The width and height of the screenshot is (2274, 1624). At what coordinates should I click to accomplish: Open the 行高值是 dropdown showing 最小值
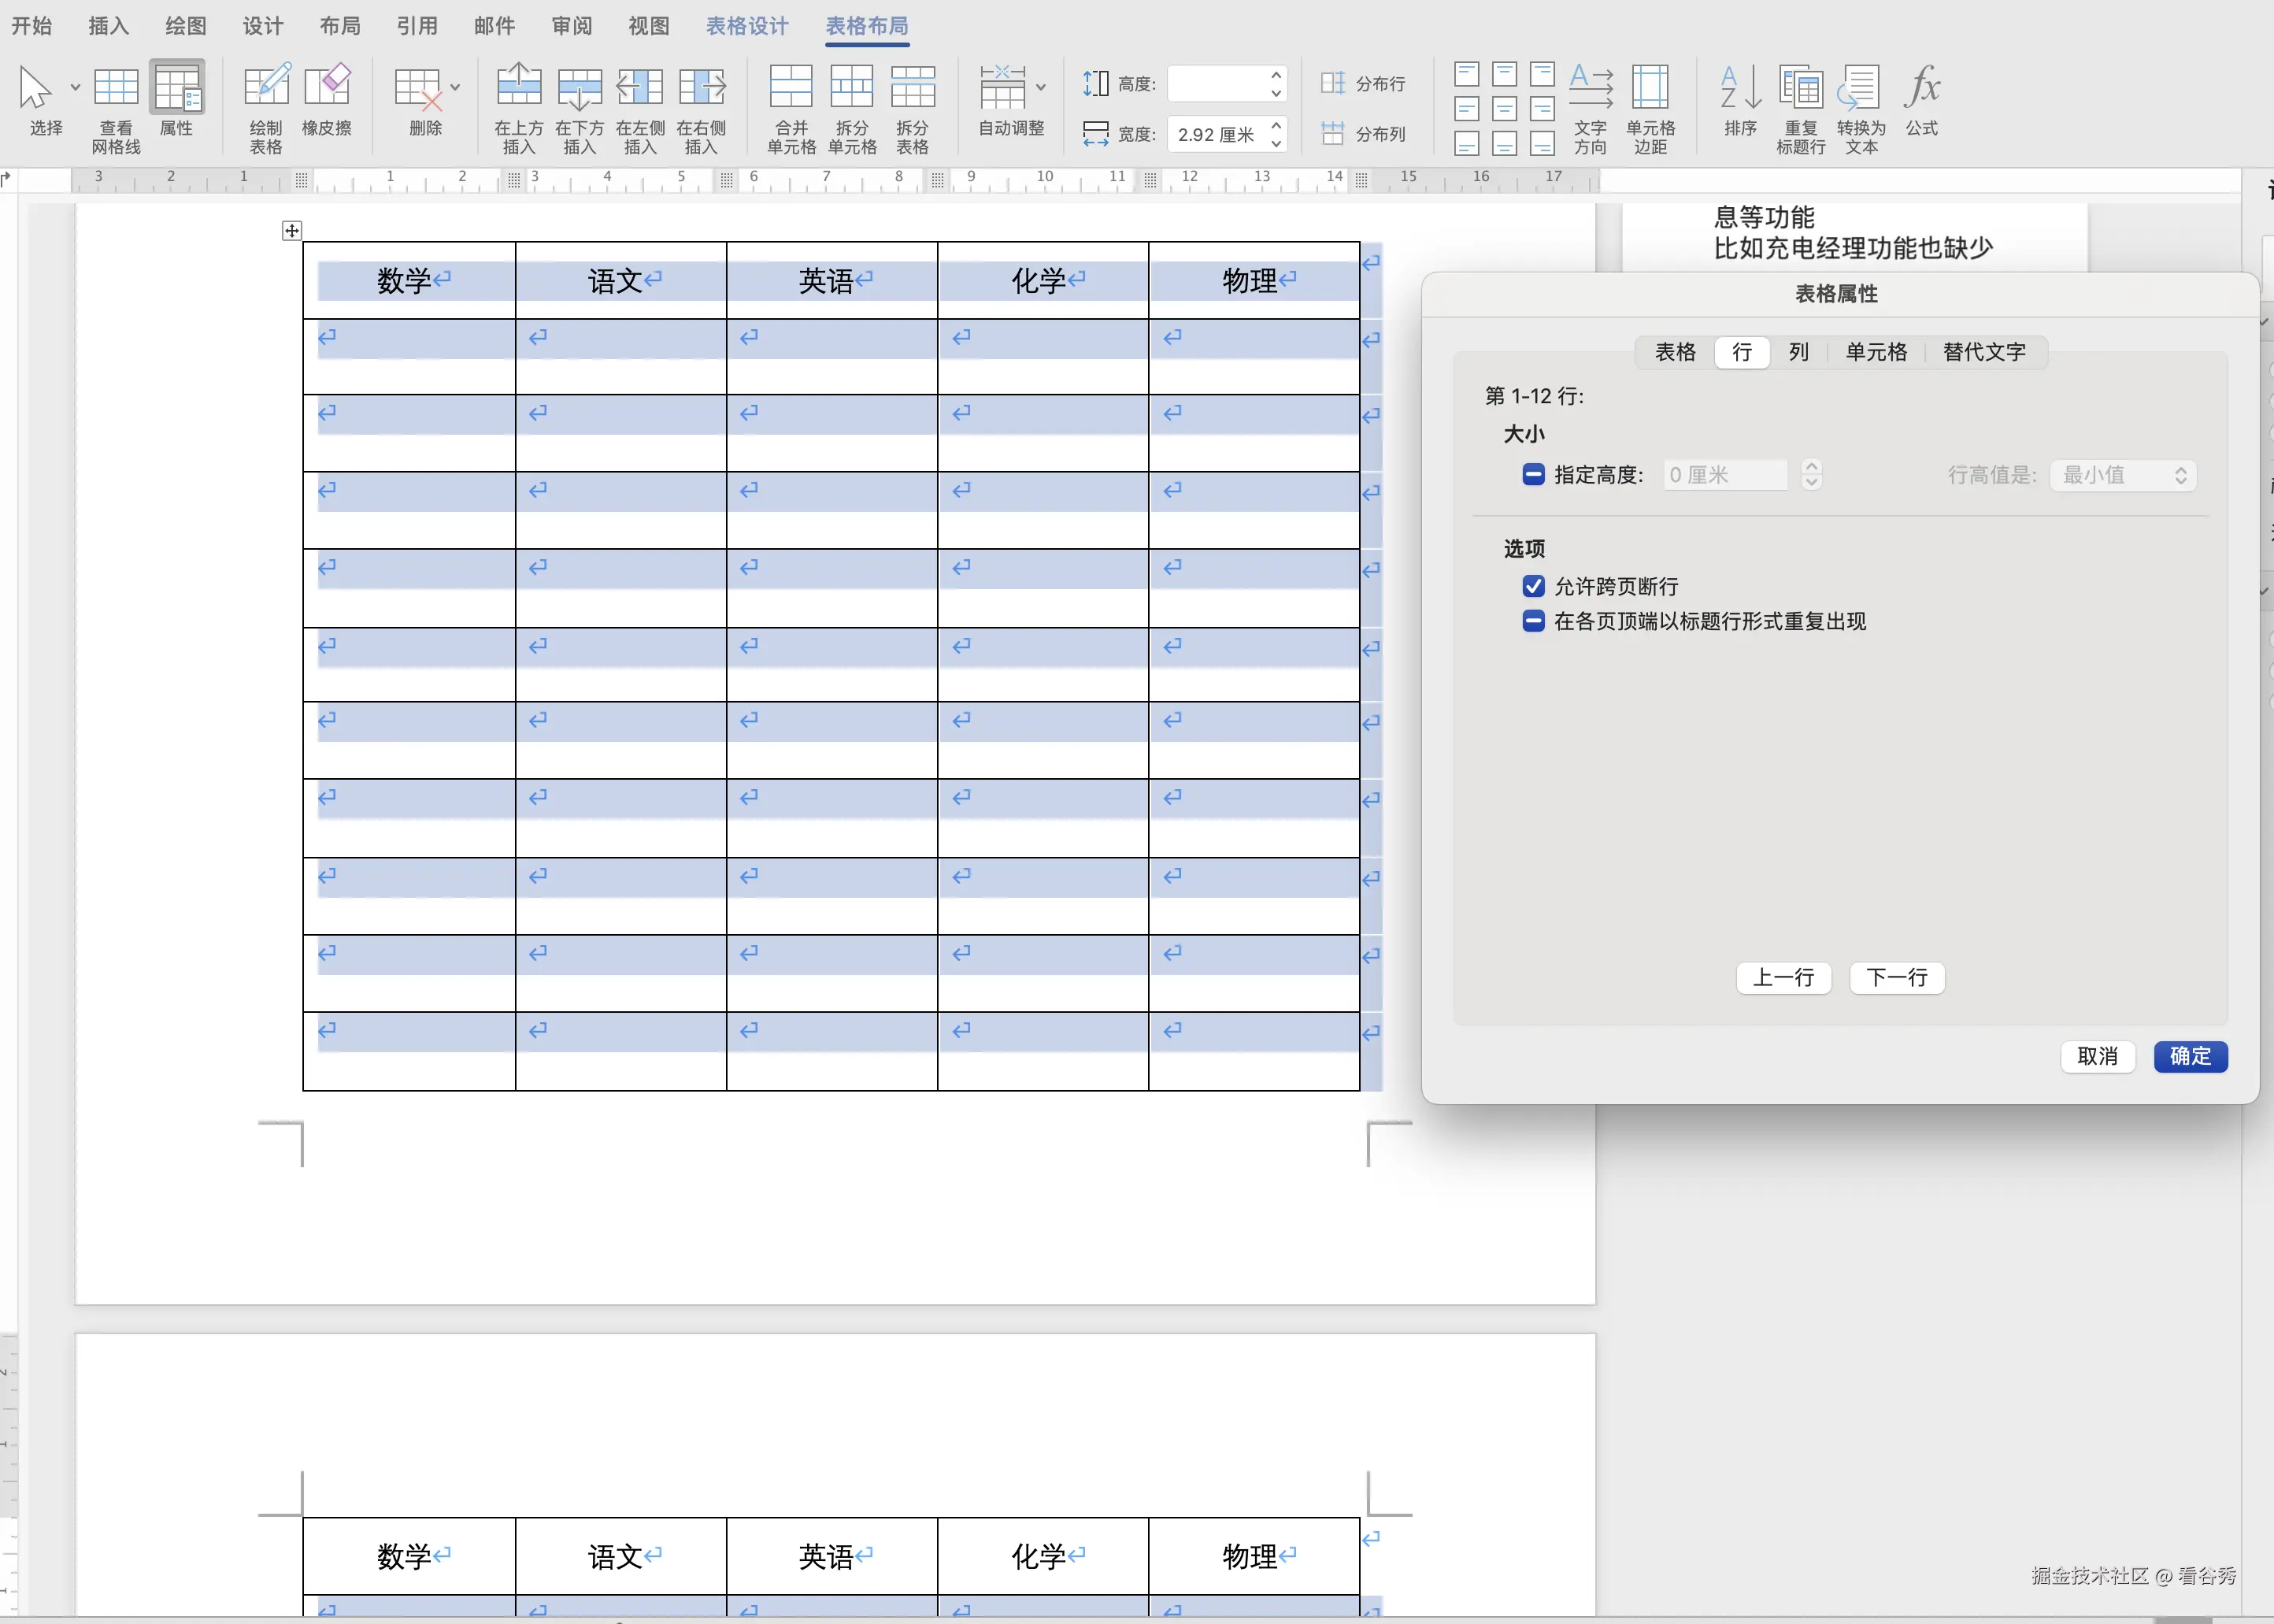pos(2120,475)
